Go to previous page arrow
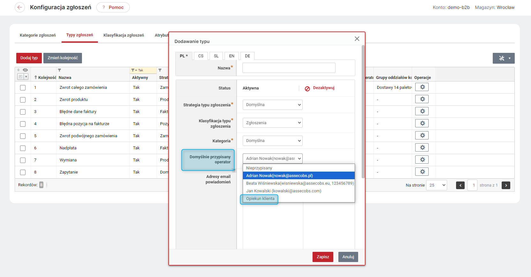Screen dimensions: 531x277 460,185
